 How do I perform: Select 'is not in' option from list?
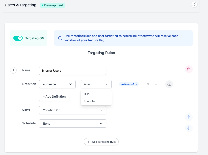(x=89, y=102)
